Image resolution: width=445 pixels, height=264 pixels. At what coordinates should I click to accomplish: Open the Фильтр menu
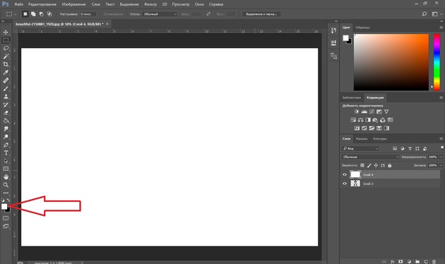(x=150, y=4)
